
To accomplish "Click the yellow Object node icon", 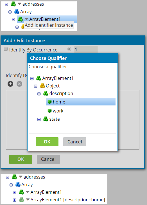I will tap(42, 86).
